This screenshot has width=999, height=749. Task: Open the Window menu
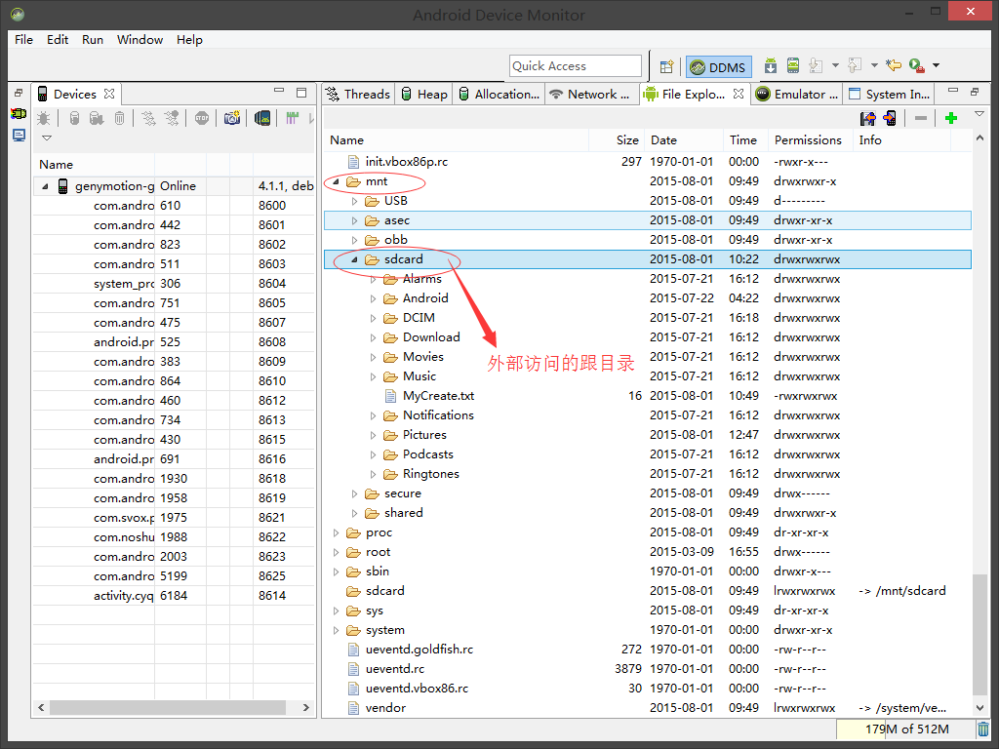140,39
